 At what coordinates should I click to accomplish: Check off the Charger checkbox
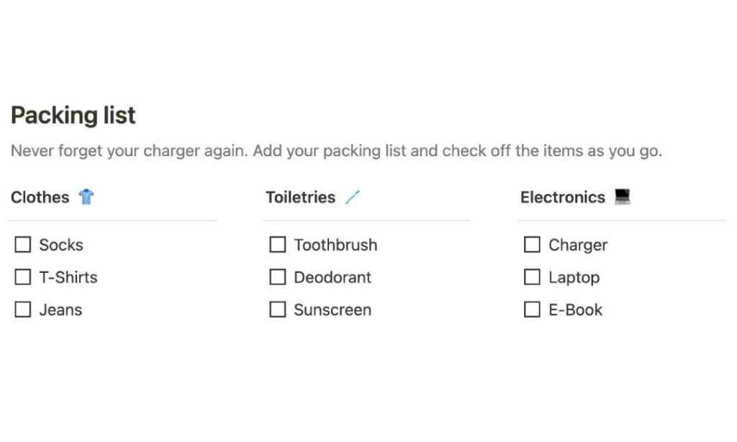click(x=532, y=245)
